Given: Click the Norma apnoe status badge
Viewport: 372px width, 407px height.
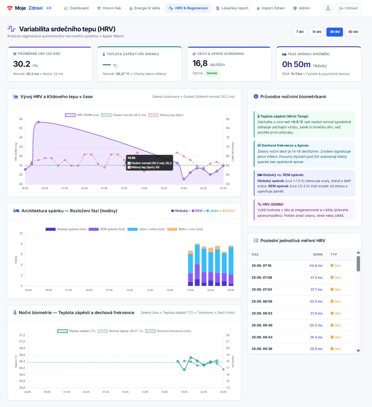Looking at the screenshot, I should [x=212, y=73].
